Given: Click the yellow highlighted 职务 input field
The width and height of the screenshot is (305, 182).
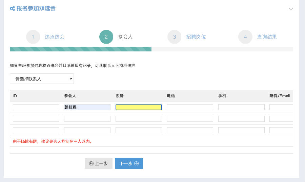Looking at the screenshot, I should (x=139, y=107).
